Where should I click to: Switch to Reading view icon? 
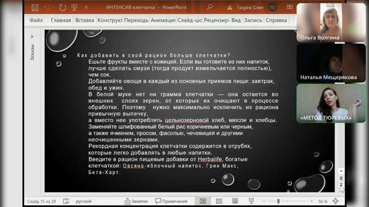pos(235,201)
